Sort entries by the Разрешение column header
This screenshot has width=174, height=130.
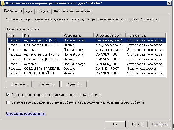(78, 36)
